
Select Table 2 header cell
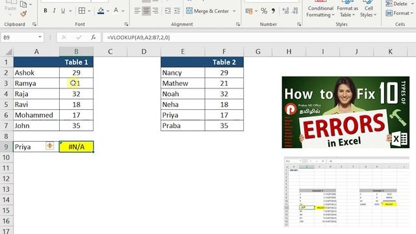224,62
